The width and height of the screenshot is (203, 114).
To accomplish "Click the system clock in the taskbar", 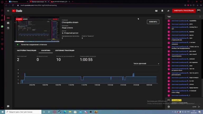I will [x=194, y=112].
